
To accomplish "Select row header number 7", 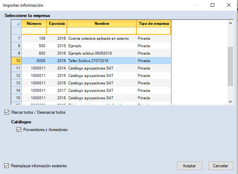I will (x=16, y=38).
